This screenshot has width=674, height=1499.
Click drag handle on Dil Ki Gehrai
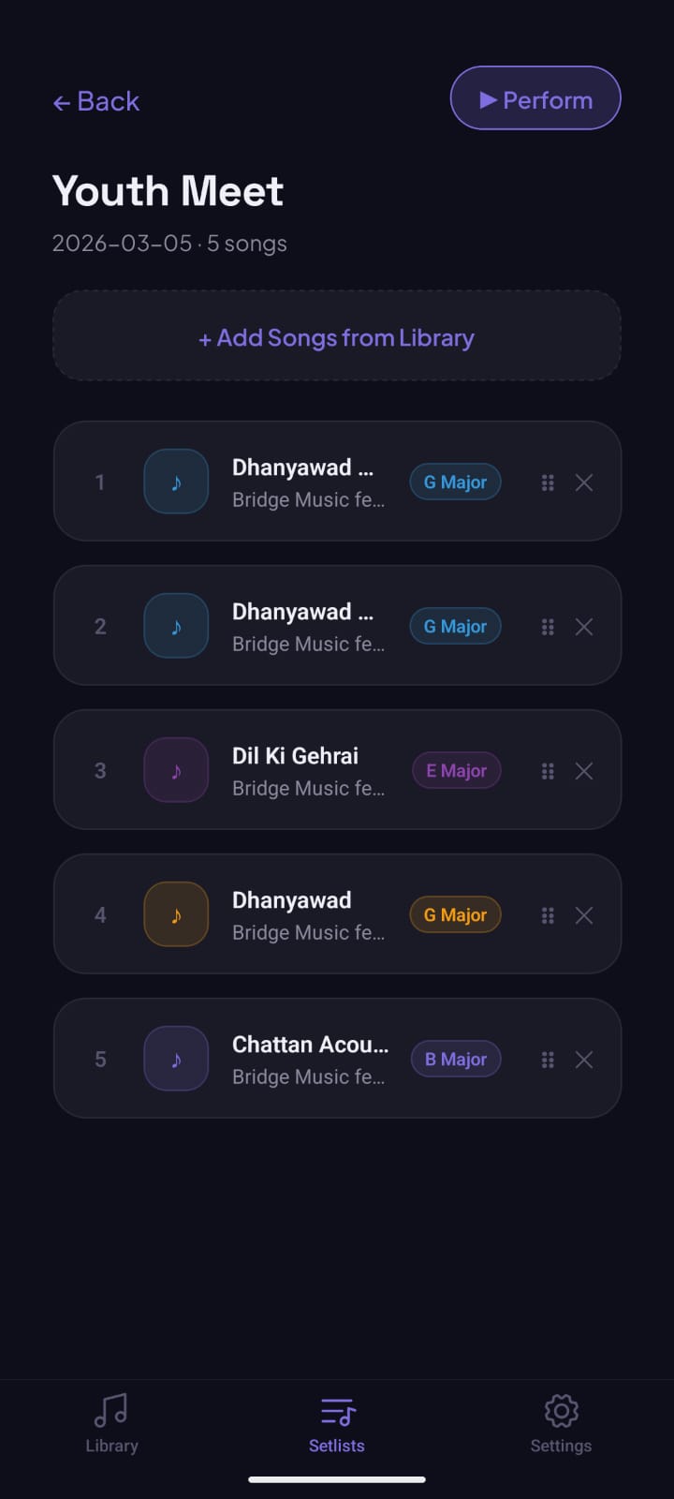548,771
